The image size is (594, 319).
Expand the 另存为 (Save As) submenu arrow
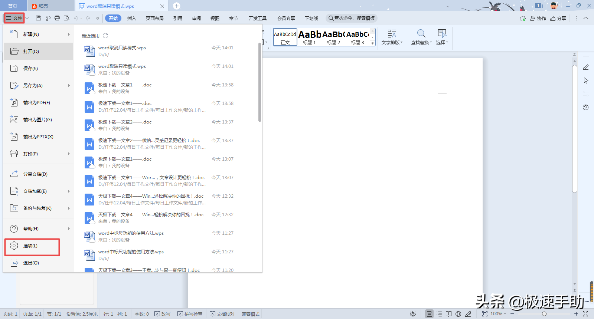69,86
